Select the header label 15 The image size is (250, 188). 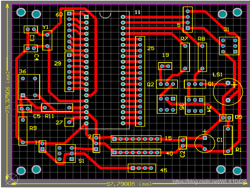[x=168, y=138]
